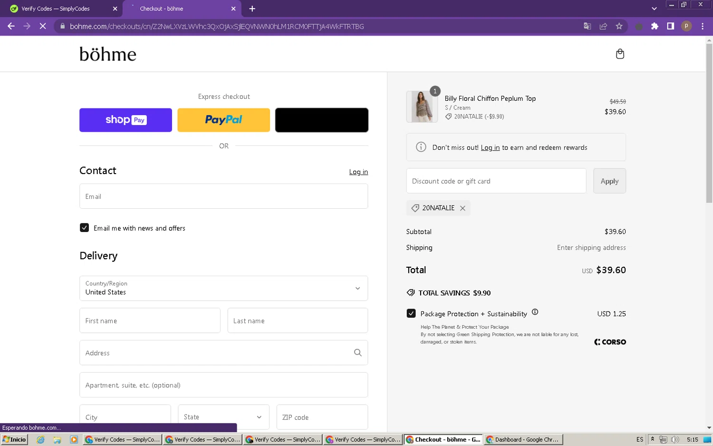The image size is (713, 446).
Task: Click the rewards info circle icon
Action: click(x=421, y=147)
